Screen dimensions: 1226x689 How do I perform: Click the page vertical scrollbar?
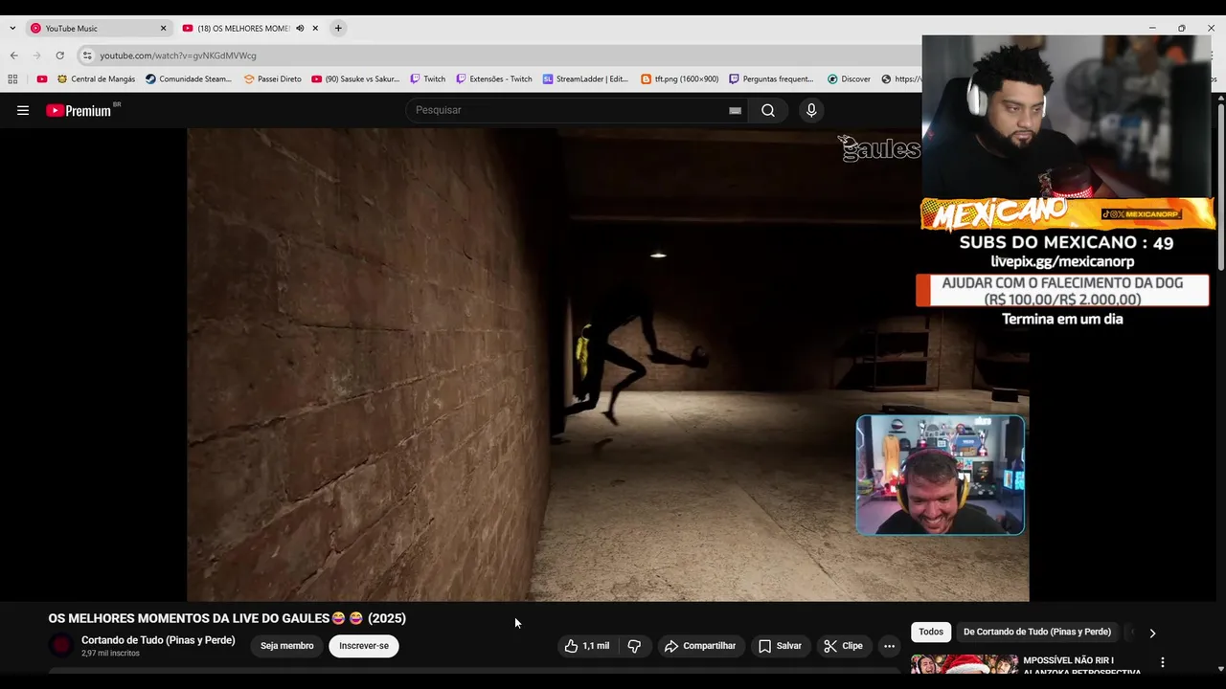(1219, 187)
